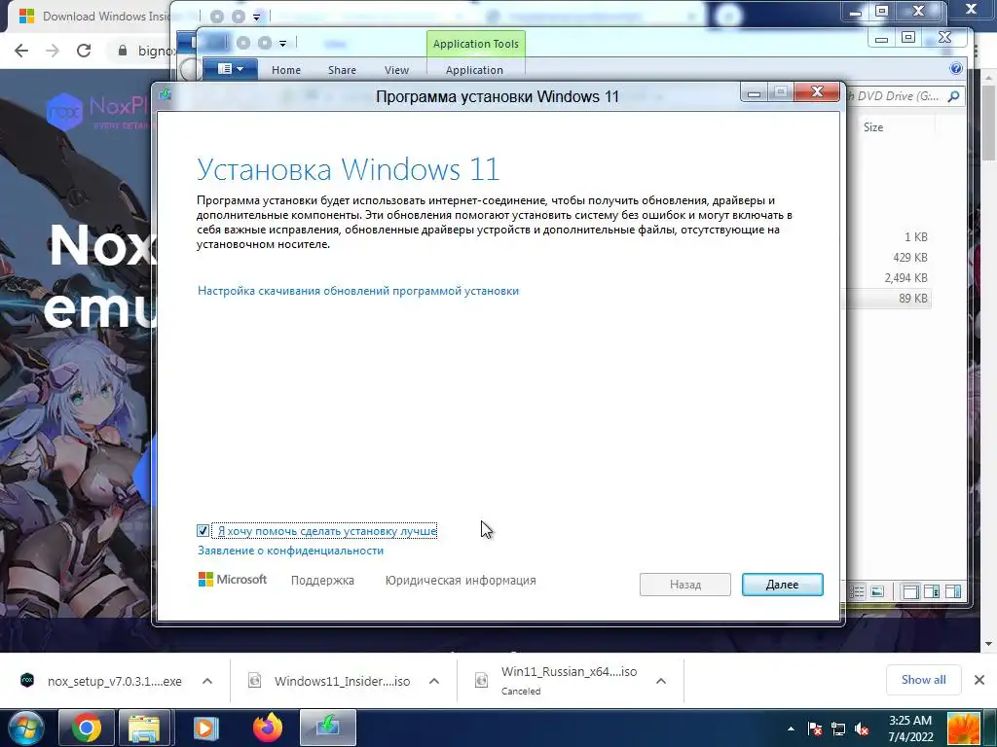Open Chrome from the taskbar
Screen dimensions: 997x747
tap(87, 728)
